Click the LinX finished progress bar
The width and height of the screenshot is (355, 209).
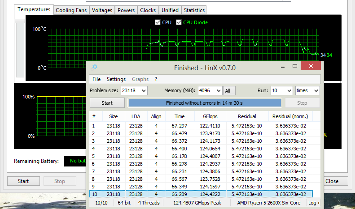click(x=205, y=103)
